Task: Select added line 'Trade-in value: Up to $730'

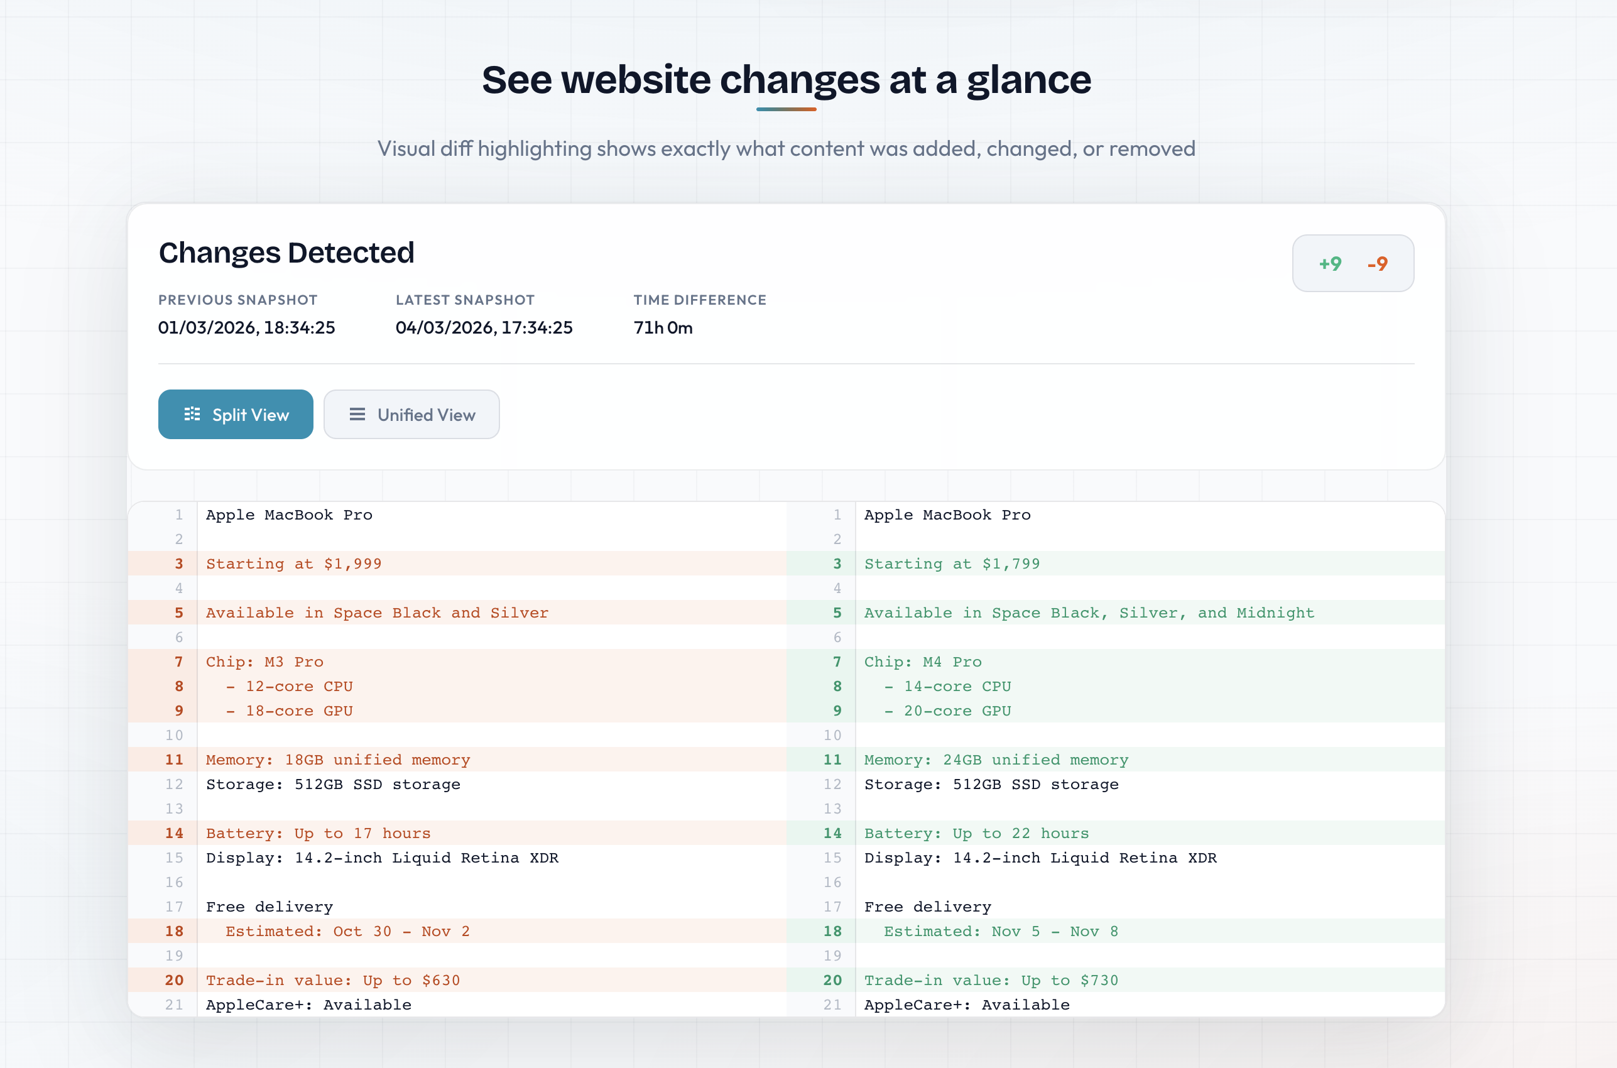Action: click(1116, 980)
